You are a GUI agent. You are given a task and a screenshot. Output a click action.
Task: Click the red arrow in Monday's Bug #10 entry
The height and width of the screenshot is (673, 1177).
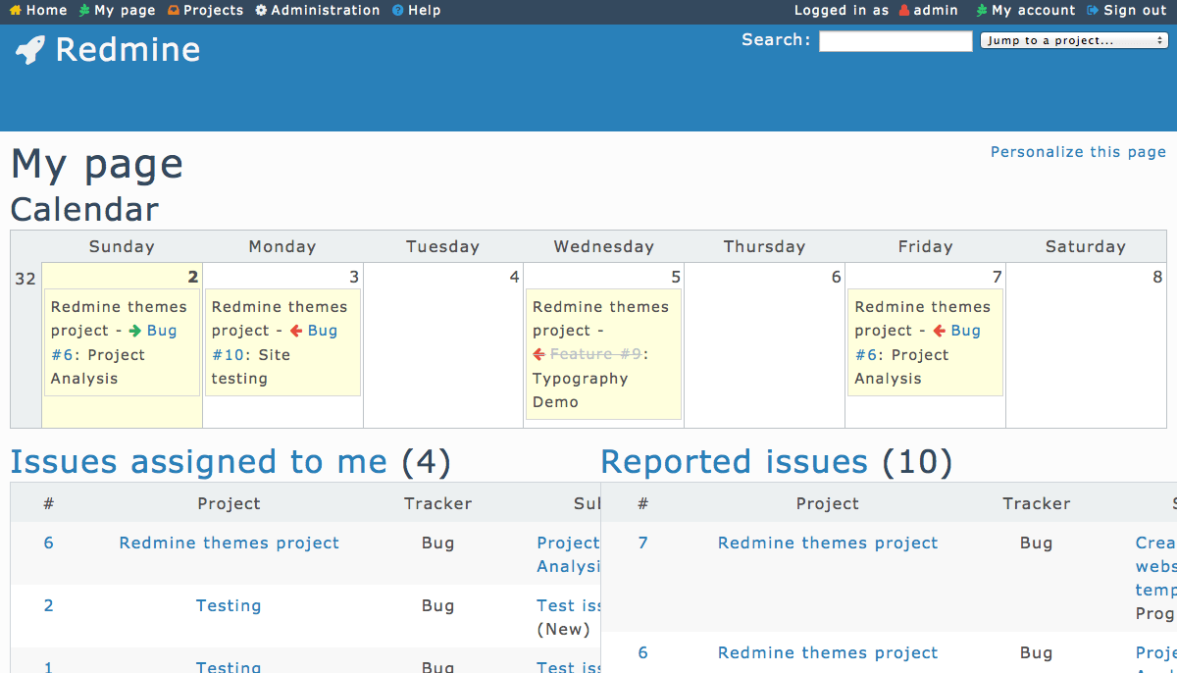pos(295,331)
